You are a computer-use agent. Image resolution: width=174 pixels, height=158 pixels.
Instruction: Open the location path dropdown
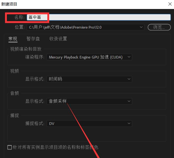[85, 27]
